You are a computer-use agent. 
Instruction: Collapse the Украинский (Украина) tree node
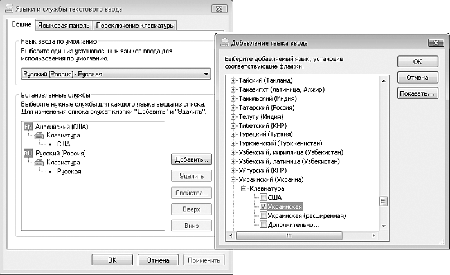(x=233, y=181)
